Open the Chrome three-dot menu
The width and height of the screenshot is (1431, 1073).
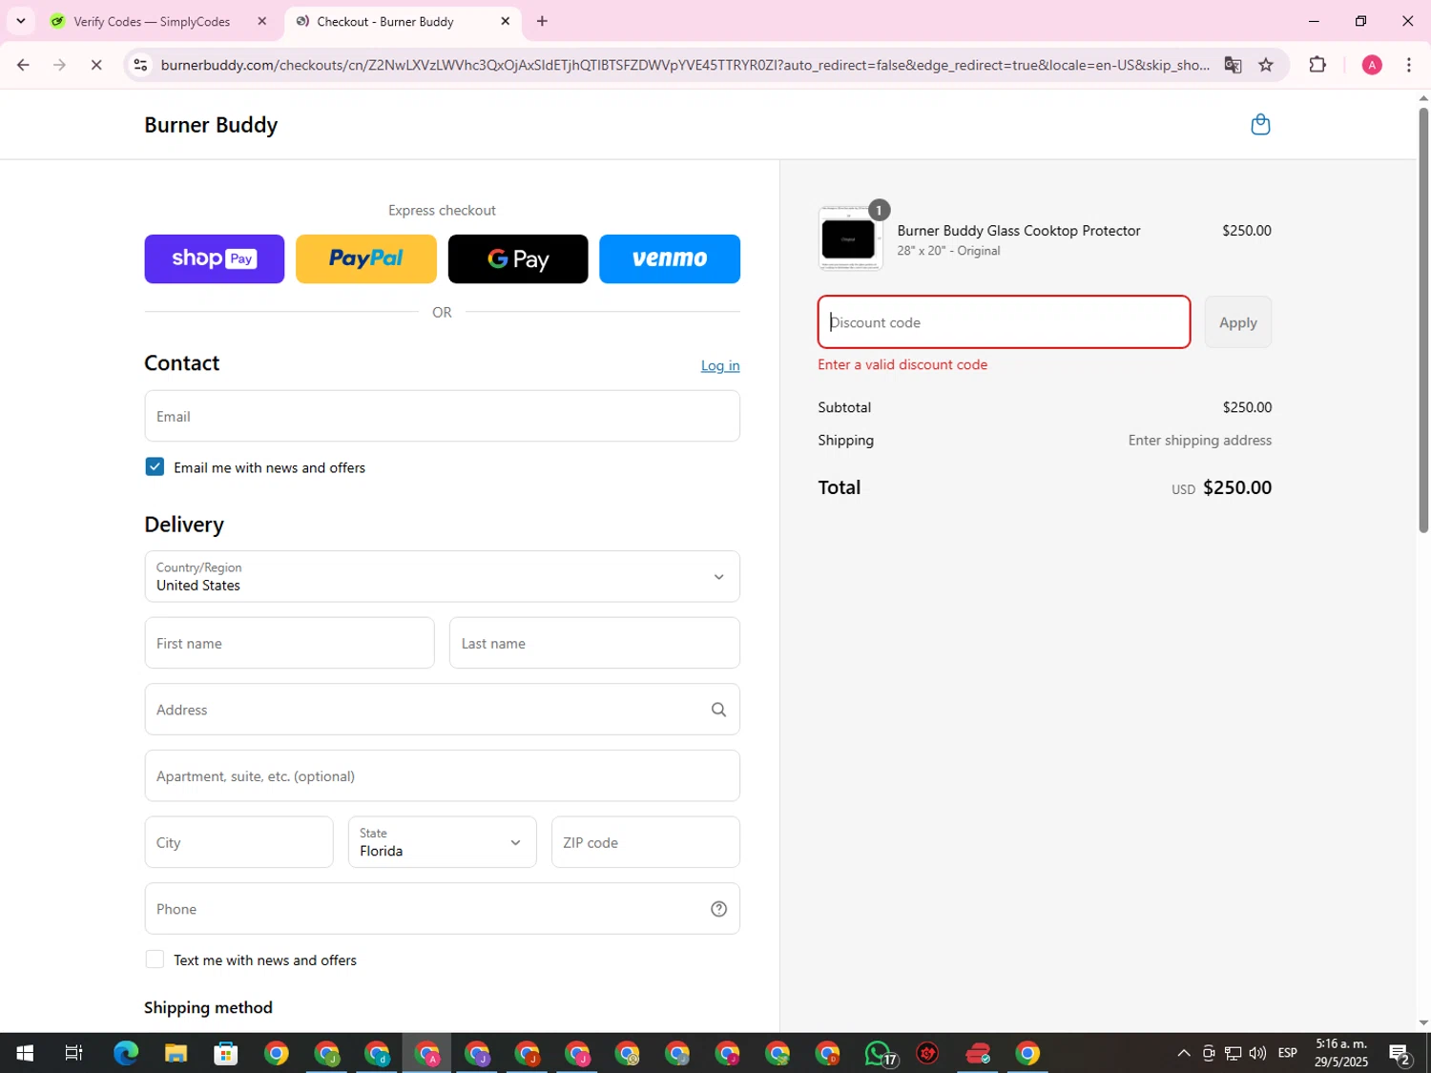(x=1409, y=65)
